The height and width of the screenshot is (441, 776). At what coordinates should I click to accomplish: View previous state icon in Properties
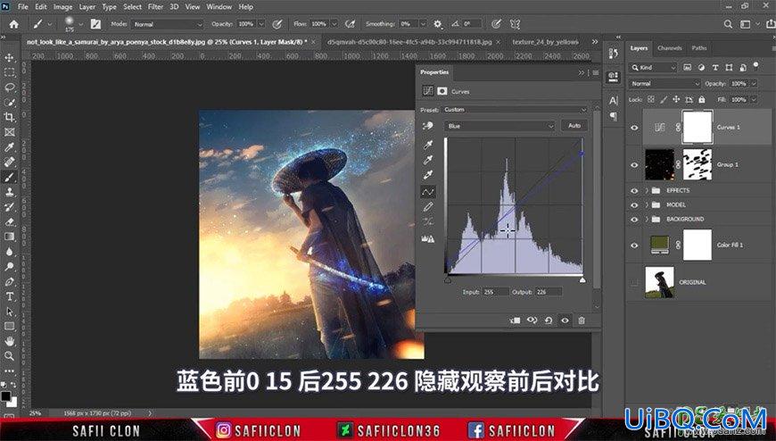tap(532, 320)
